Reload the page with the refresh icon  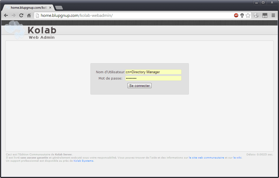coord(21,16)
